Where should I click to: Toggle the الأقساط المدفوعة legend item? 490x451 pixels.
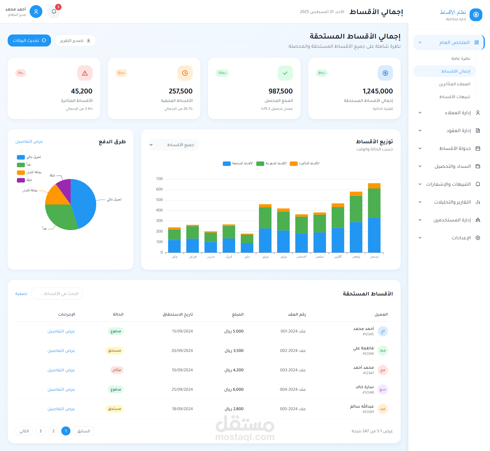(x=271, y=163)
